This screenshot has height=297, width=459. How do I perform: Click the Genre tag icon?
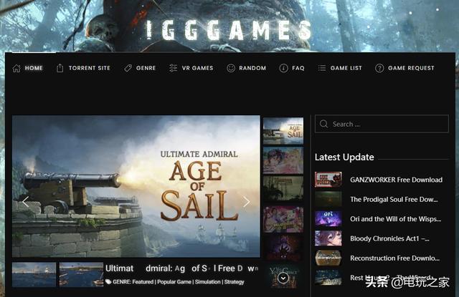point(128,68)
